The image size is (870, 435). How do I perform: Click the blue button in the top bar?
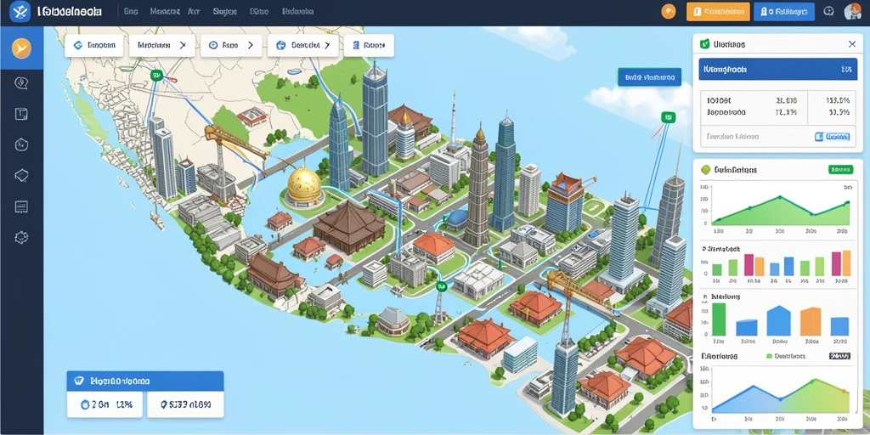tap(783, 11)
